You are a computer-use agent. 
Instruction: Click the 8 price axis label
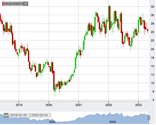(153, 92)
